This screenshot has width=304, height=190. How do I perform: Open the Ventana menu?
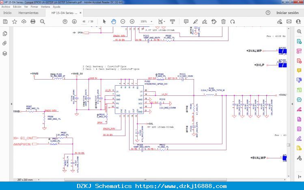[45, 7]
